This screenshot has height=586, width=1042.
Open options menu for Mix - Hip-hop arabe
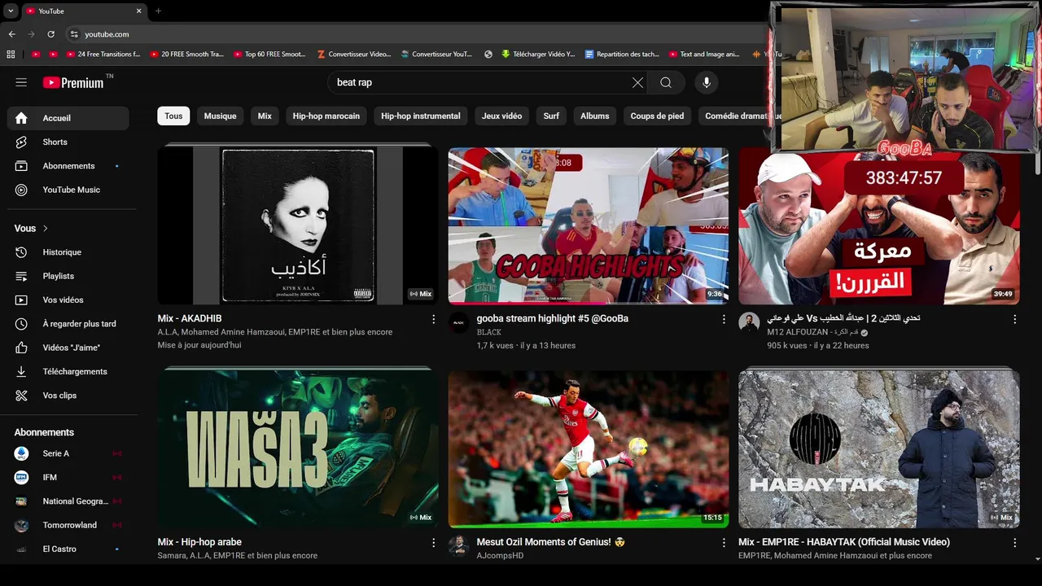[433, 542]
